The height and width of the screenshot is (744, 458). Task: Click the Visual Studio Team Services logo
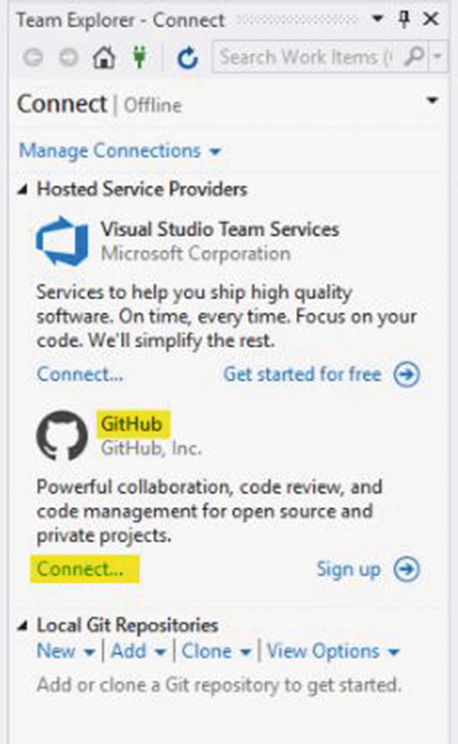(61, 241)
